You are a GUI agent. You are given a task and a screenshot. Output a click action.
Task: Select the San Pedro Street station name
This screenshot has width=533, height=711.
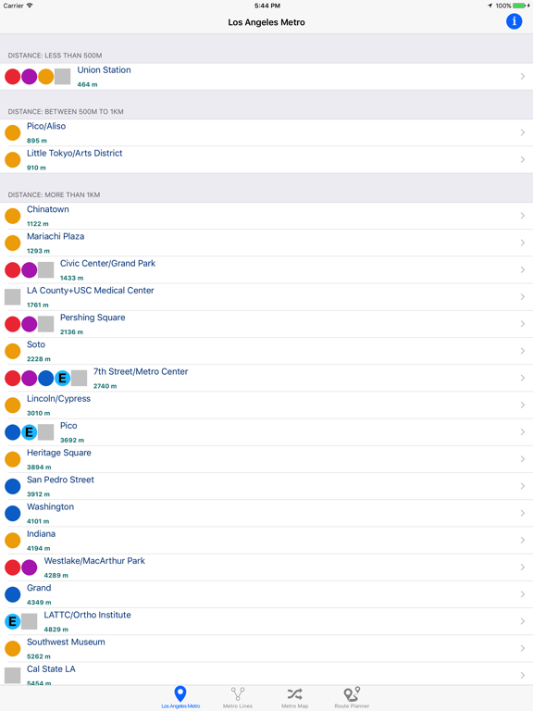pos(60,480)
